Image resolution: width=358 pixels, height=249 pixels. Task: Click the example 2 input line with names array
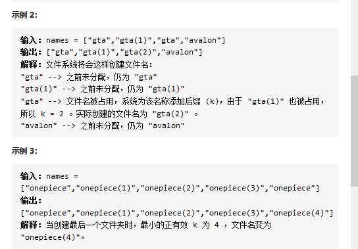(x=123, y=40)
